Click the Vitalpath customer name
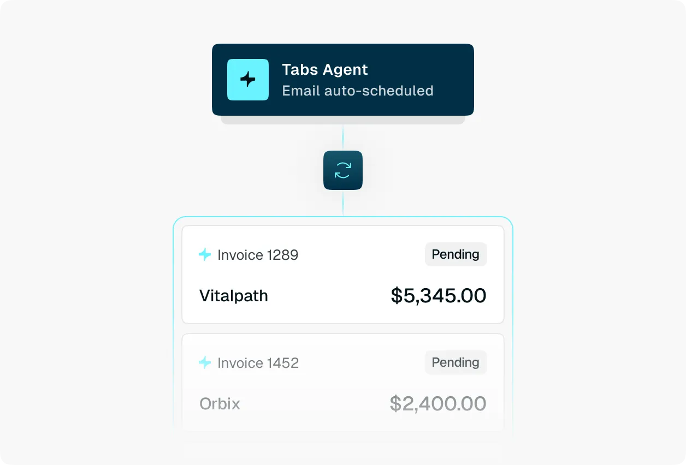The width and height of the screenshot is (686, 465). [234, 296]
